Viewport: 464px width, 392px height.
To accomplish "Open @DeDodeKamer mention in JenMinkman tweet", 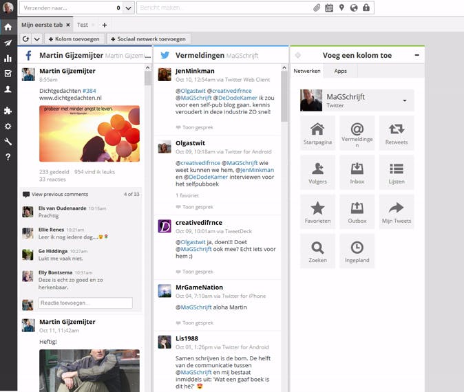I will [235, 98].
